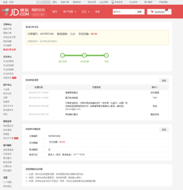The width and height of the screenshot is (183, 190).
Task: Click the 处理时间 column header
Action: tap(38, 87)
